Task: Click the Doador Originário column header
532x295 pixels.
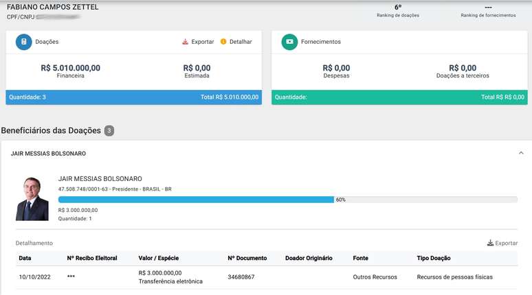Action: tap(309, 258)
